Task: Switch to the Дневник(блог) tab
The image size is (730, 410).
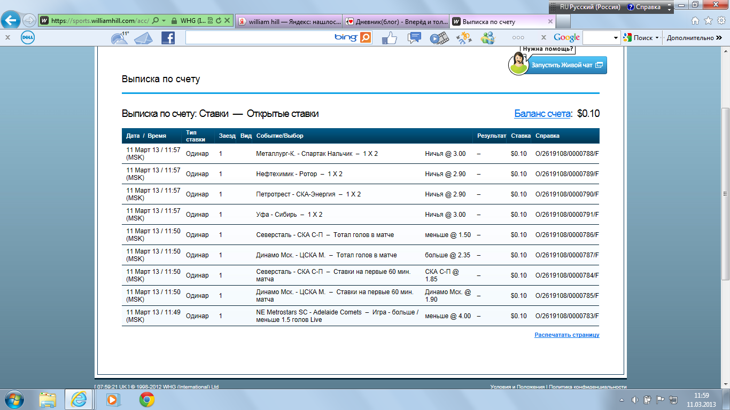Action: point(396,21)
